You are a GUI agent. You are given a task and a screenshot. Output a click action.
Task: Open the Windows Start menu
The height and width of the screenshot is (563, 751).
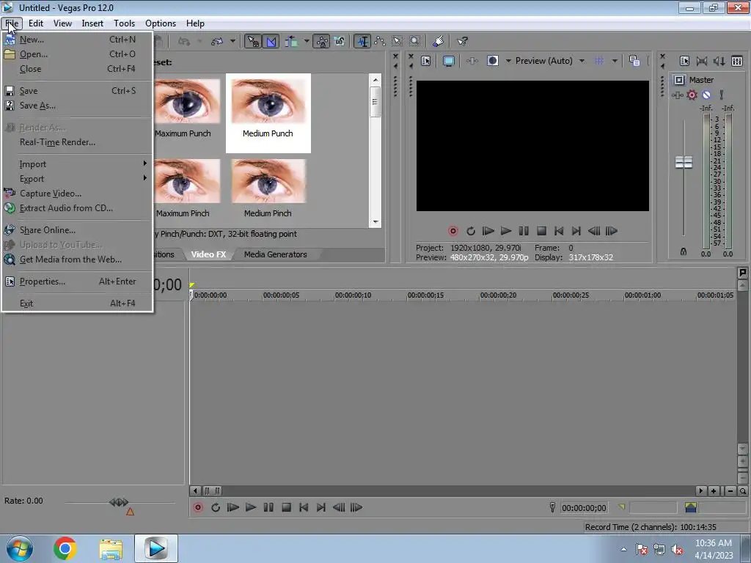(x=20, y=548)
